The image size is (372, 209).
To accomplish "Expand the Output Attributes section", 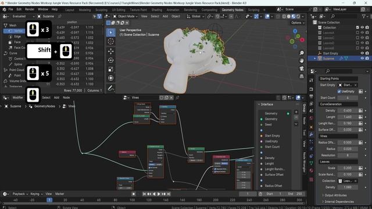I will click(x=335, y=195).
